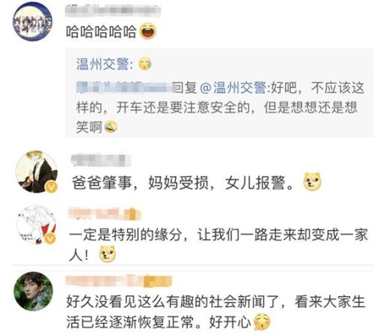Open the sketch-drawing avatar of third commenter
The height and width of the screenshot is (335, 374).
pos(36,225)
